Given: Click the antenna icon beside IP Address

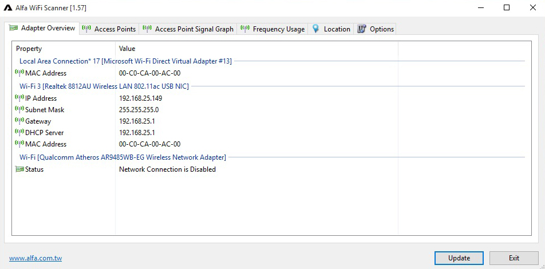Looking at the screenshot, I should point(19,98).
